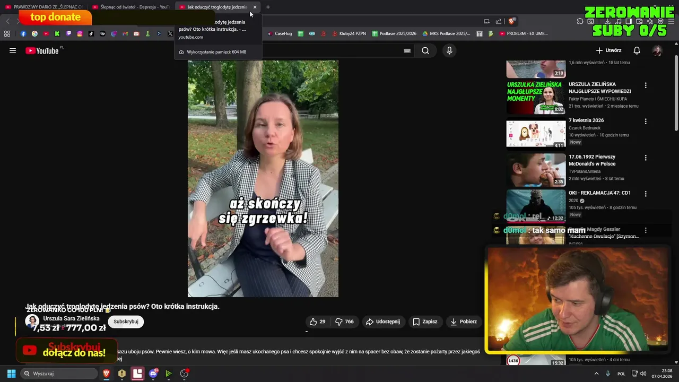Screen dimensions: 679x382
Task: Click the YouTube search magnifier button
Action: click(x=425, y=50)
